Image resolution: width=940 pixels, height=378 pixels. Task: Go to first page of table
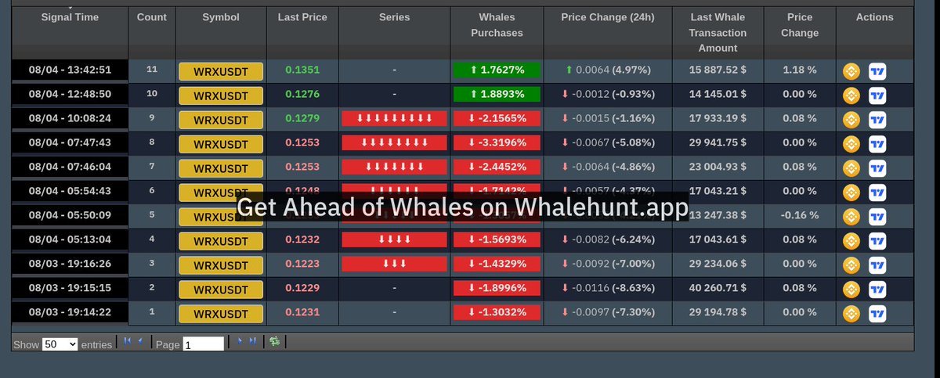pos(128,341)
